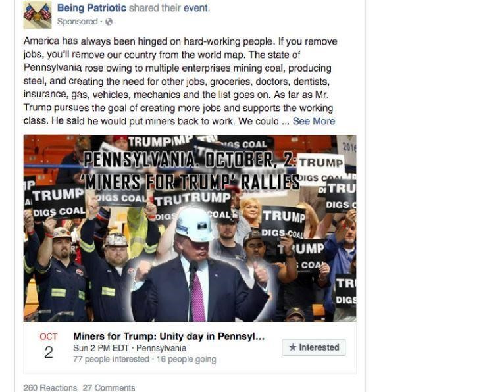
Task: Open the Miners for Trump rally image
Action: click(x=190, y=228)
